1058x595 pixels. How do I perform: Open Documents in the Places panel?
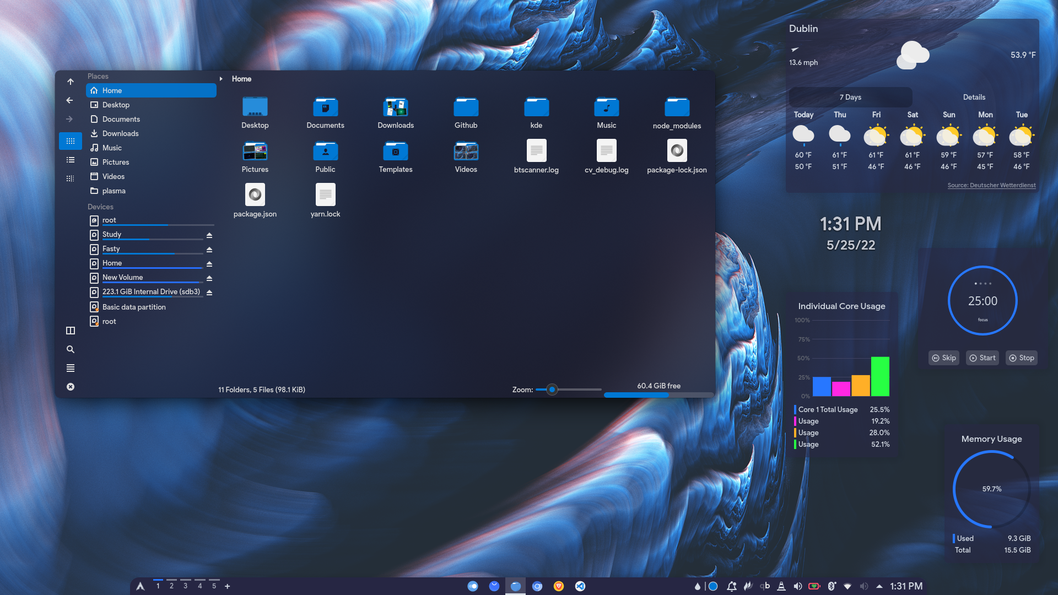pos(151,119)
